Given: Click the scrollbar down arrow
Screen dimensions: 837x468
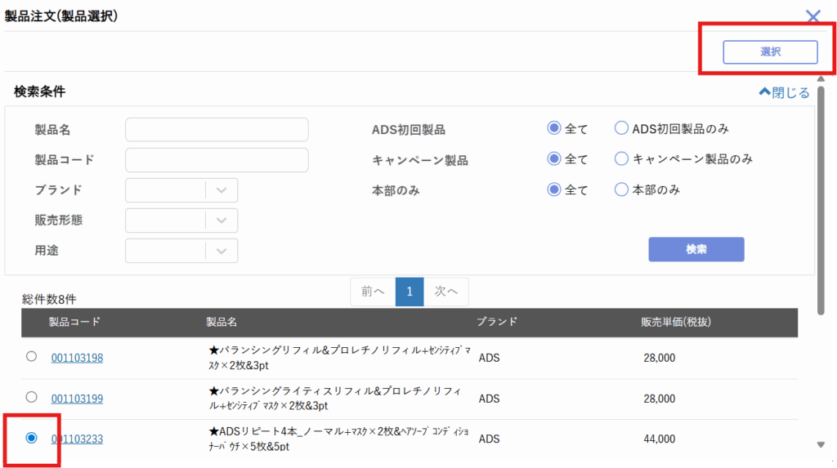Looking at the screenshot, I should click(x=821, y=445).
